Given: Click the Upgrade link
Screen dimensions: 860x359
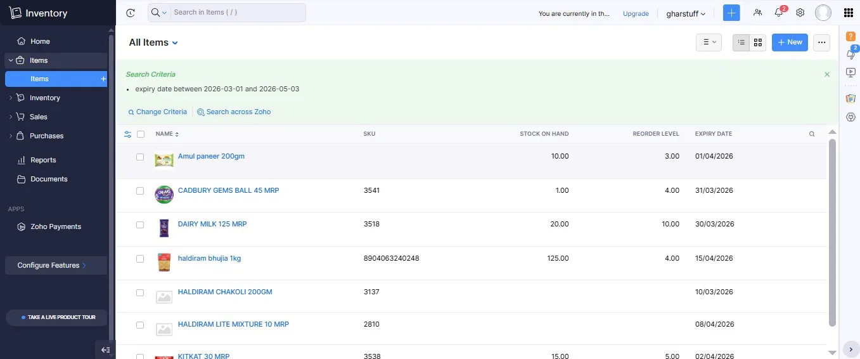Looking at the screenshot, I should [x=636, y=13].
